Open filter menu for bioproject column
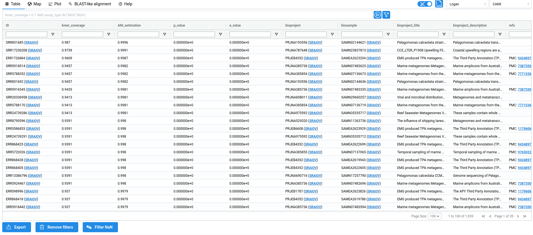 coord(332,34)
